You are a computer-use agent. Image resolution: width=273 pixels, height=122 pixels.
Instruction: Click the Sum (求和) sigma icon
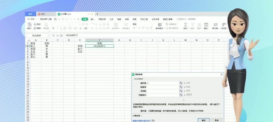tap(186, 24)
